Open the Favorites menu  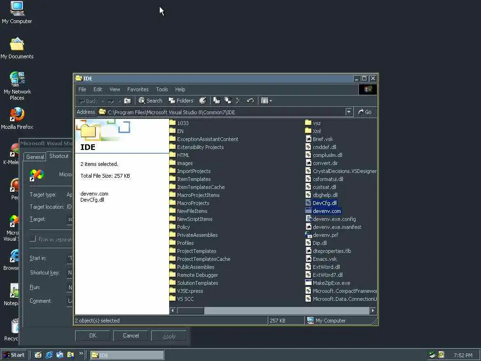[x=138, y=89]
